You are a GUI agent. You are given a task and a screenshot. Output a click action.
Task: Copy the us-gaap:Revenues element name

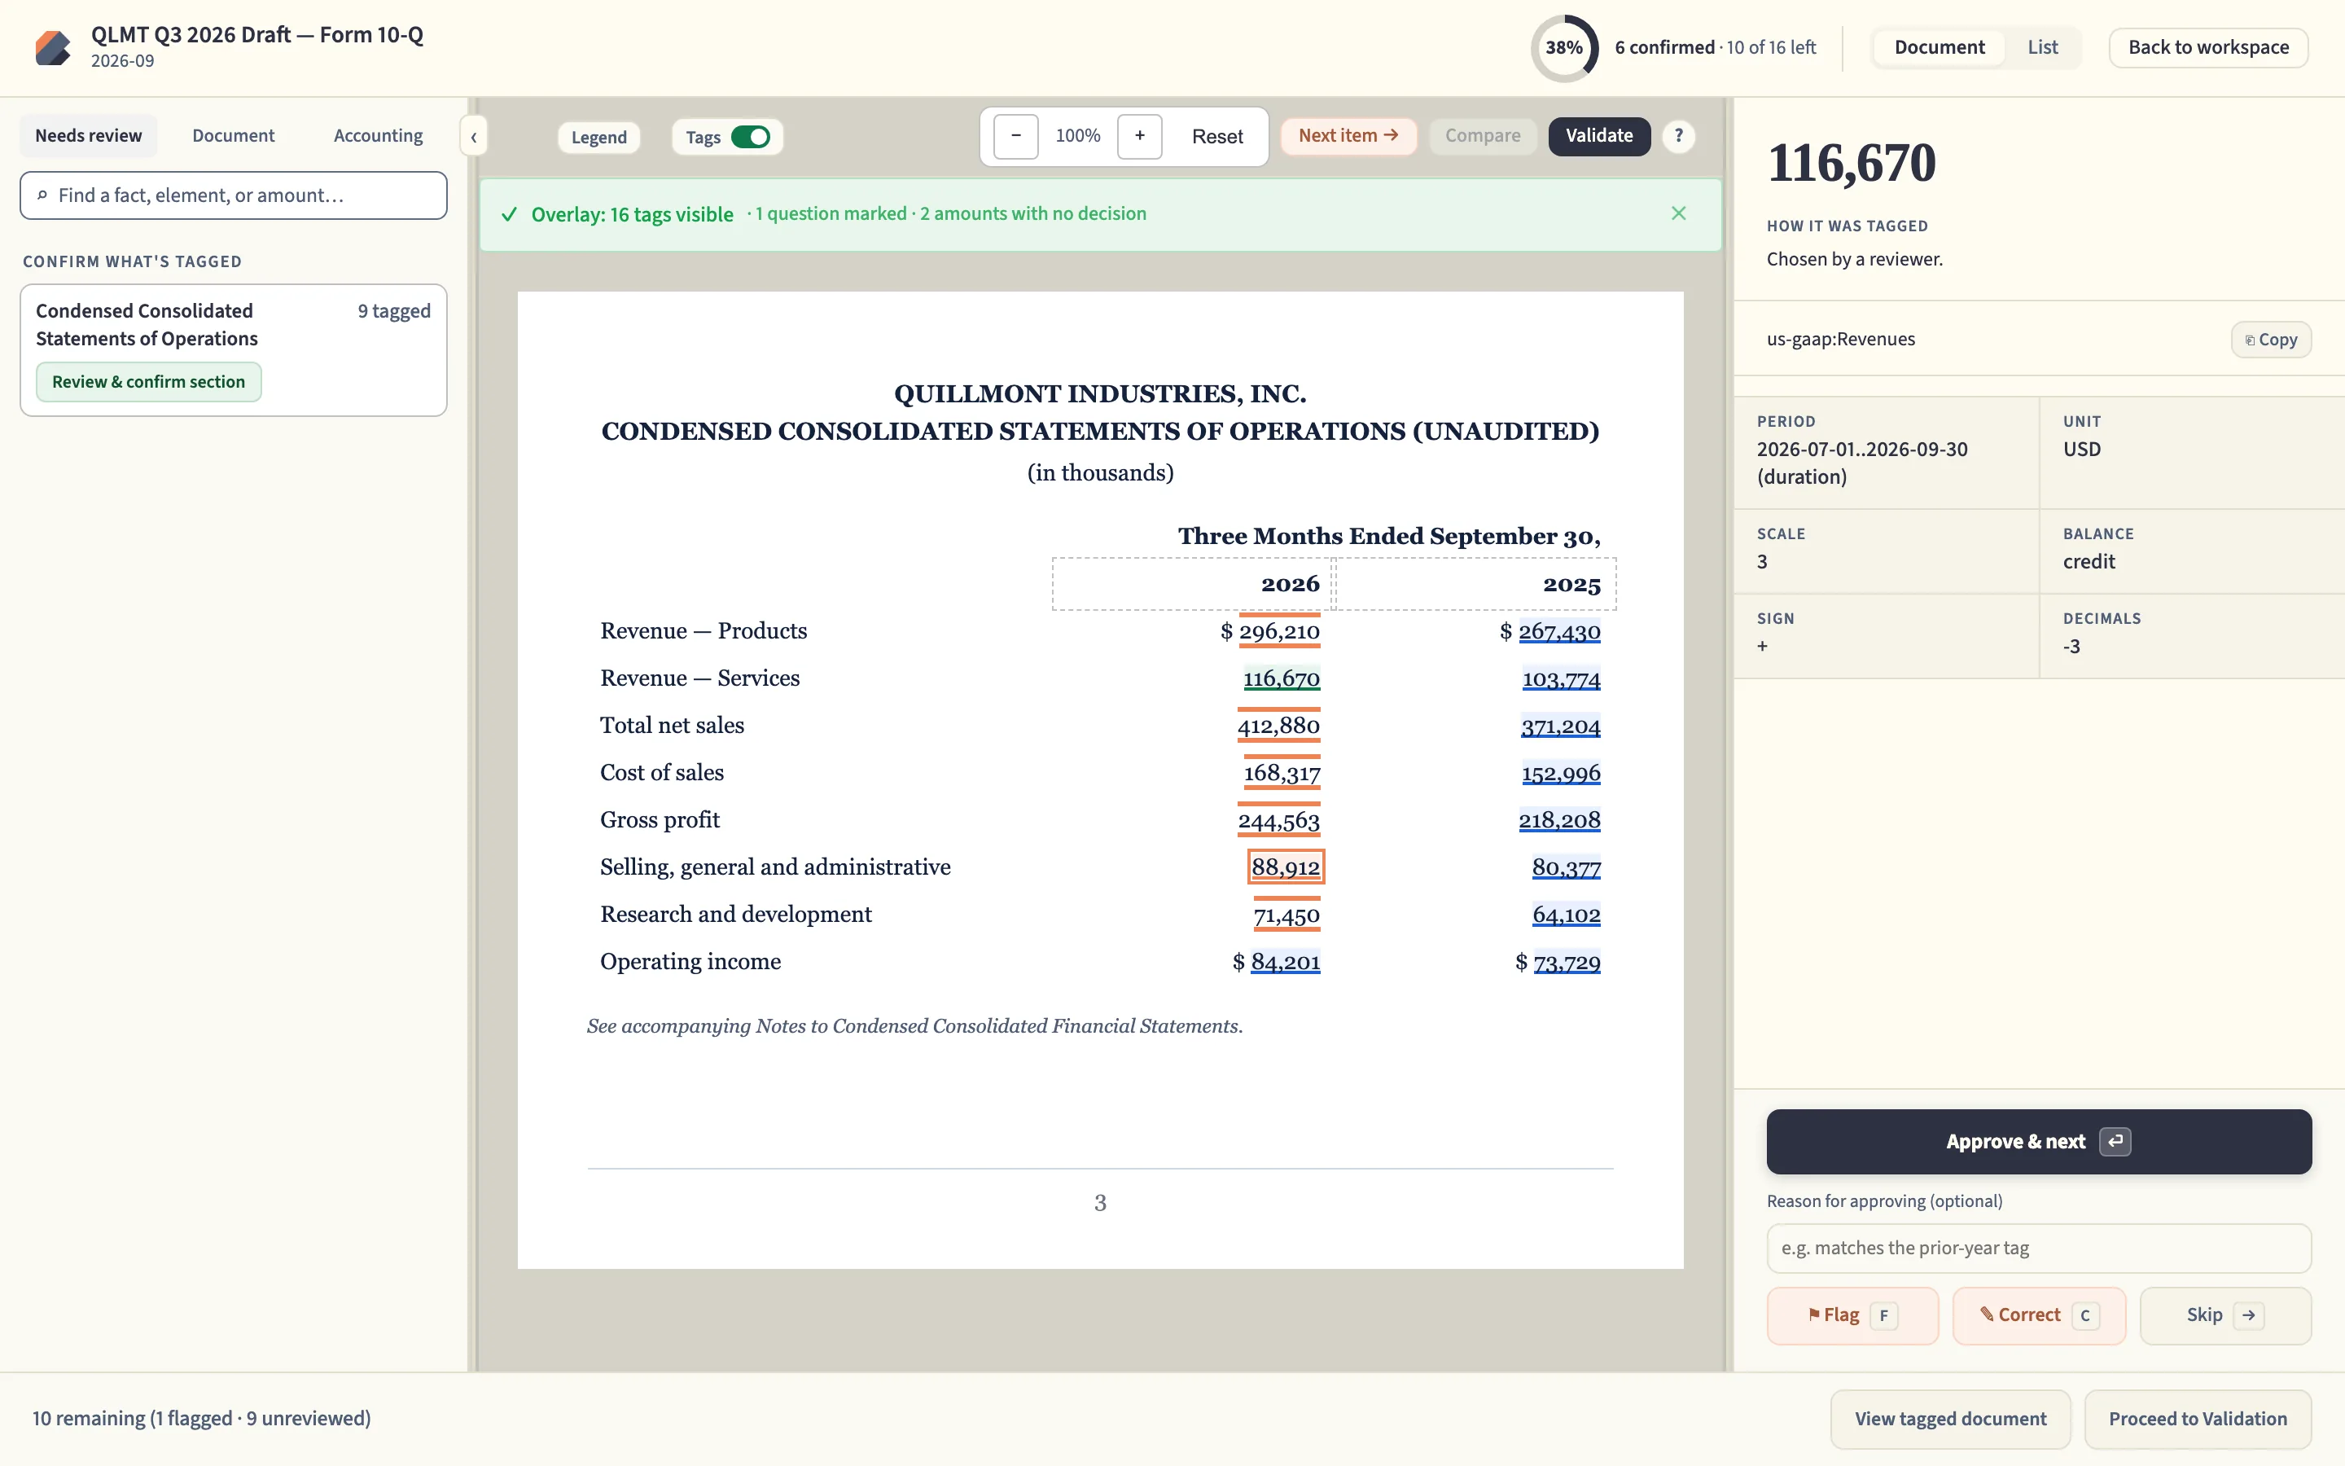point(2272,340)
